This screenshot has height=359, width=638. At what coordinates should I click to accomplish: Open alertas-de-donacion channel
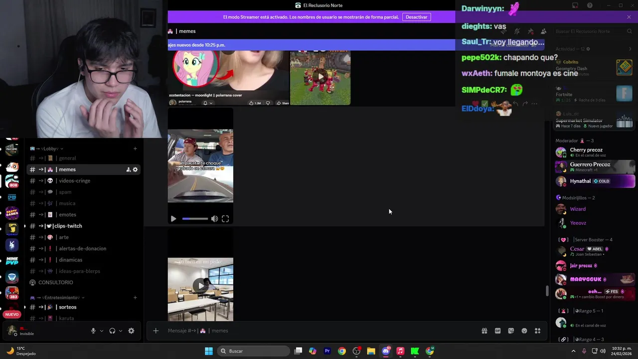point(83,248)
